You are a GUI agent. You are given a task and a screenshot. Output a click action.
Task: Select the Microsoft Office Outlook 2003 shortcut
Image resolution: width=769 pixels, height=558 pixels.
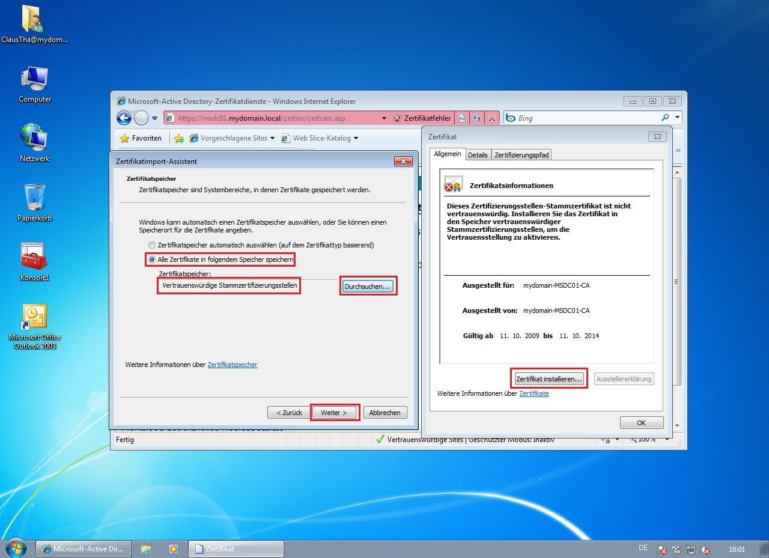[34, 327]
